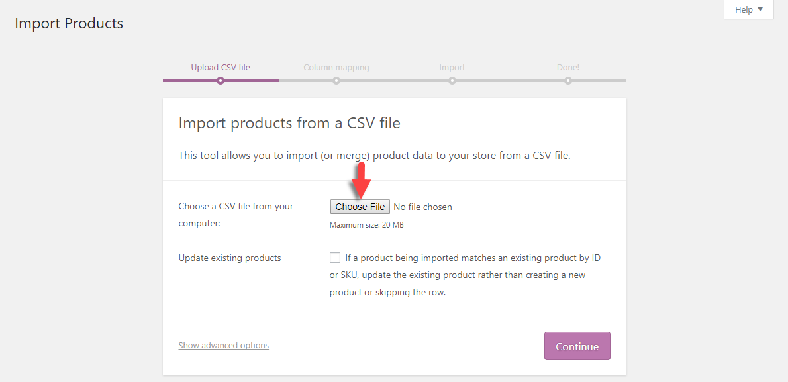This screenshot has width=788, height=382.
Task: Open the Help dropdown tab
Action: (748, 9)
